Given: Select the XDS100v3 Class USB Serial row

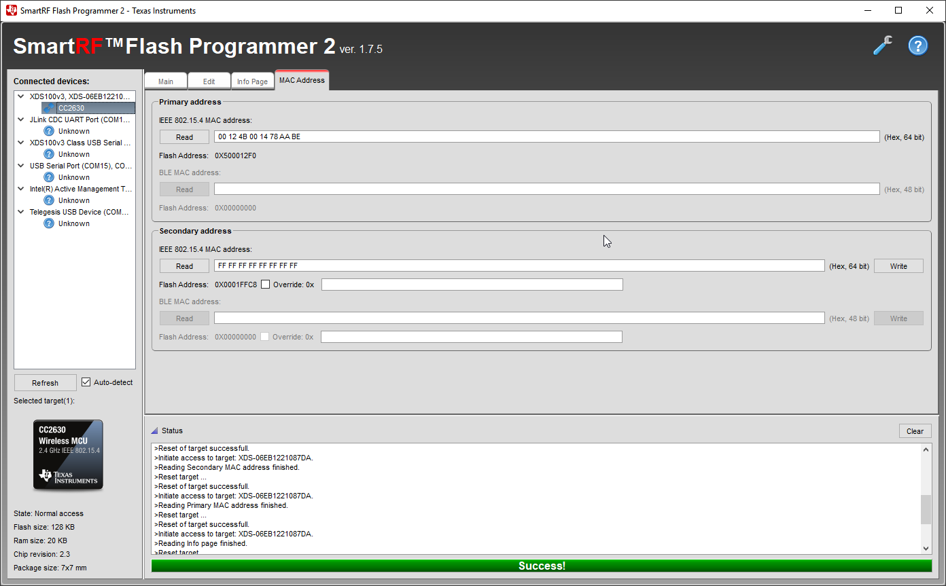Looking at the screenshot, I should [80, 143].
